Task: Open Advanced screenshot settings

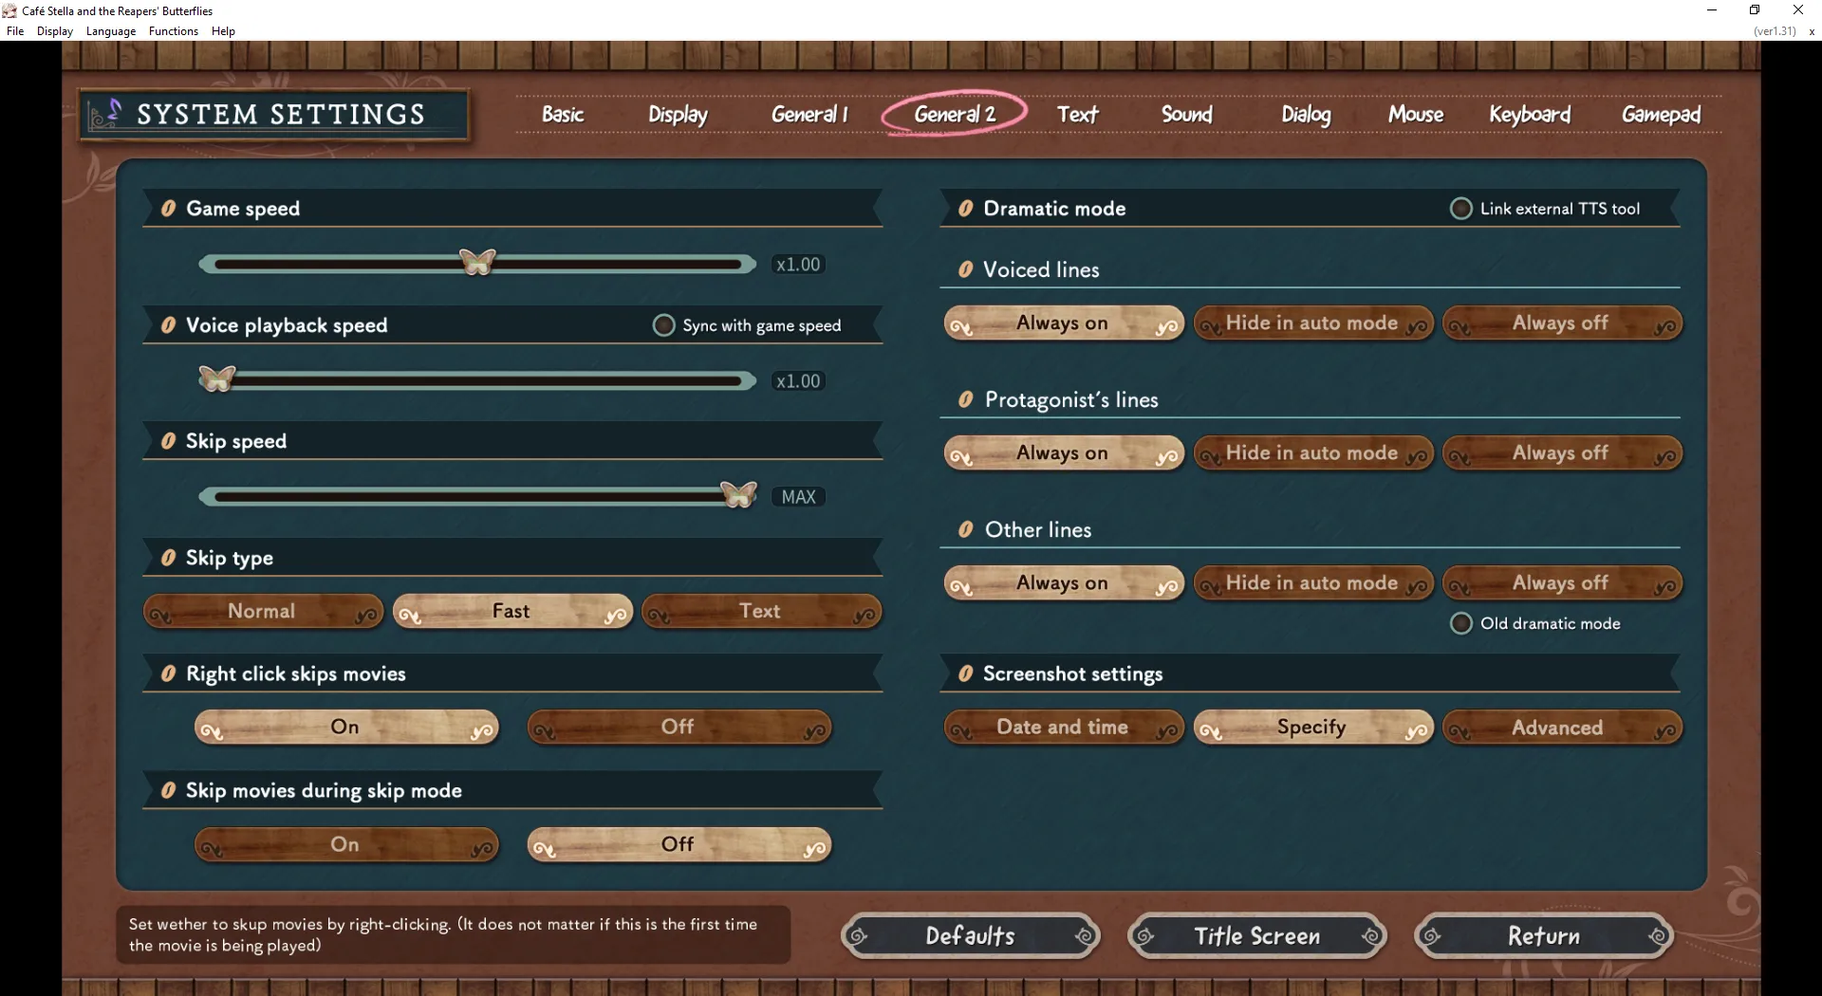Action: tap(1562, 728)
